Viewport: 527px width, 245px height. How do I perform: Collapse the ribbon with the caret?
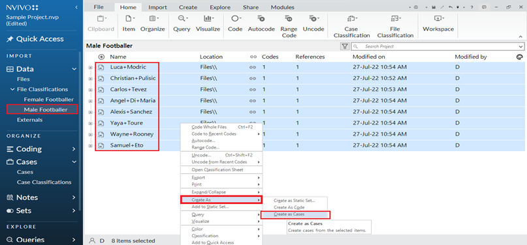pos(520,36)
